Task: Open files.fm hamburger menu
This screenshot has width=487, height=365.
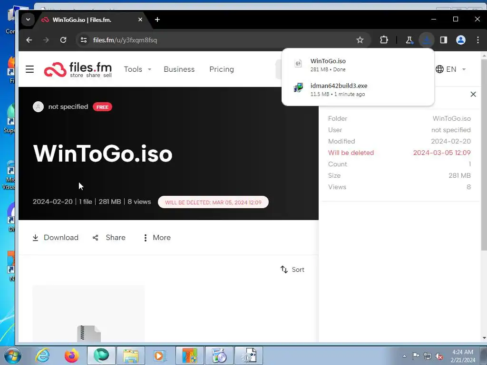Action: tap(30, 69)
